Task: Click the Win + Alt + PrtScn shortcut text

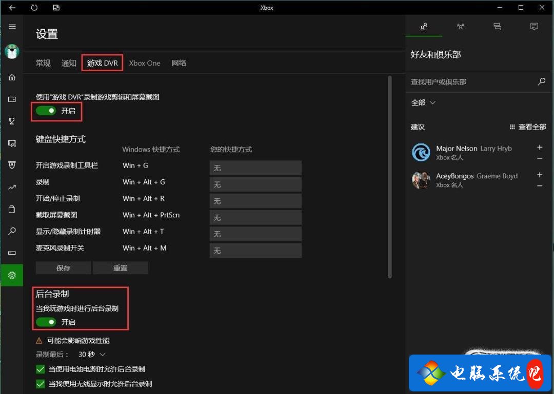Action: (x=151, y=215)
